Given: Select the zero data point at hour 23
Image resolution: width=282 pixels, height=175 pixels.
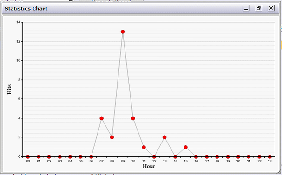Looking at the screenshot, I should (269, 157).
